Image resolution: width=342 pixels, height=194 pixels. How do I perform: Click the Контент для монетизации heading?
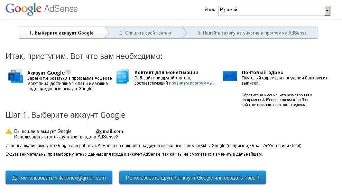coord(166,72)
